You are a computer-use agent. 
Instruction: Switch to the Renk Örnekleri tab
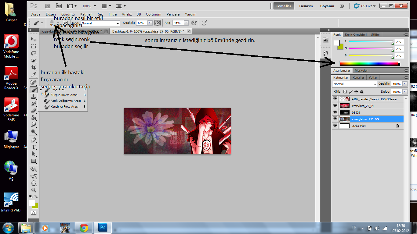pos(356,34)
